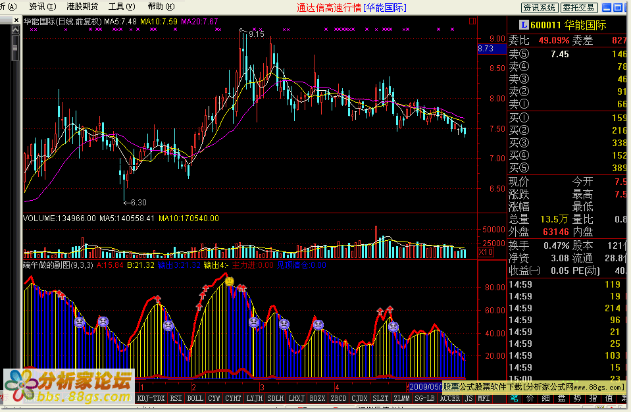The image size is (631, 412).
Task: Click the month 2 marker on the timeline
Action: 193,388
